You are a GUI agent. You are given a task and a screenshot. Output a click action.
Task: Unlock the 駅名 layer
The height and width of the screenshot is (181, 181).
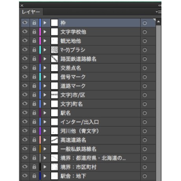pos(34,113)
